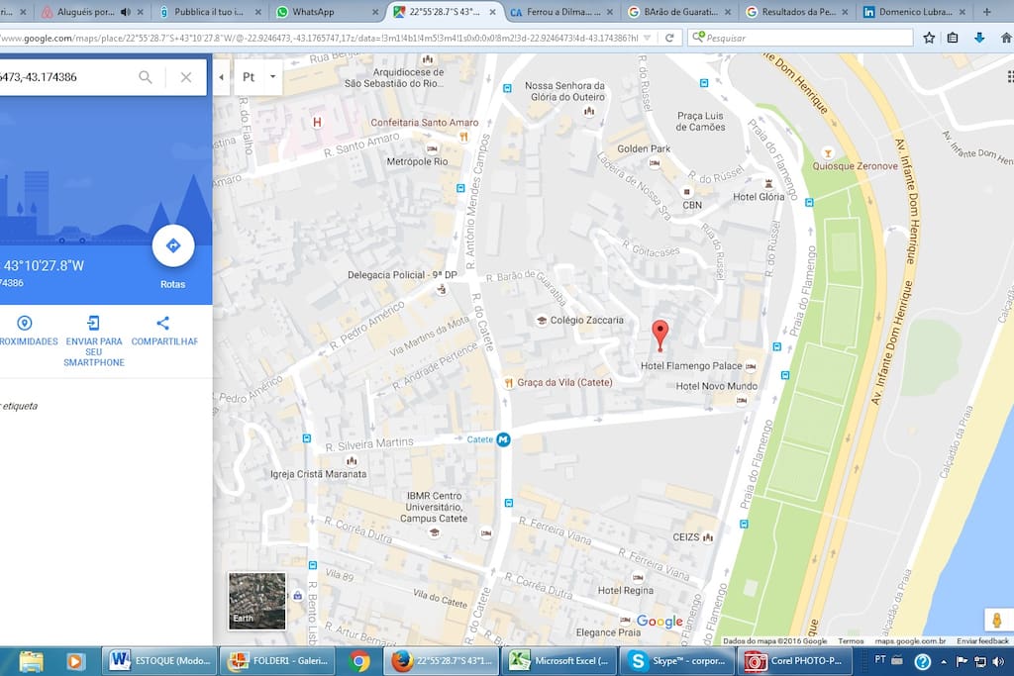
Task: Click the hospital H marker
Action: [x=317, y=122]
